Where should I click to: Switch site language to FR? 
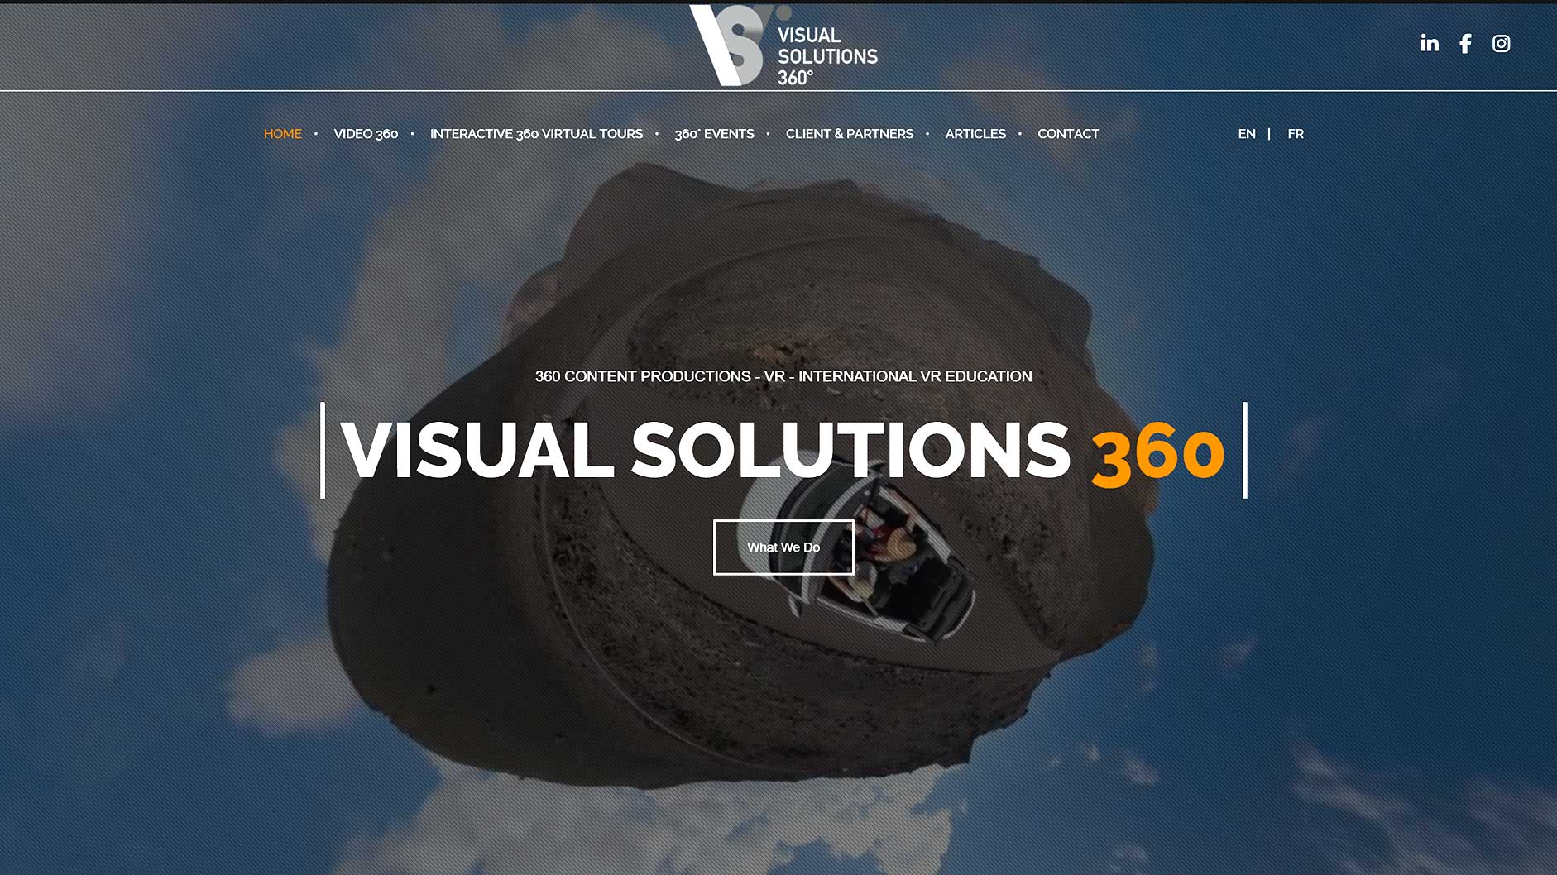point(1295,133)
